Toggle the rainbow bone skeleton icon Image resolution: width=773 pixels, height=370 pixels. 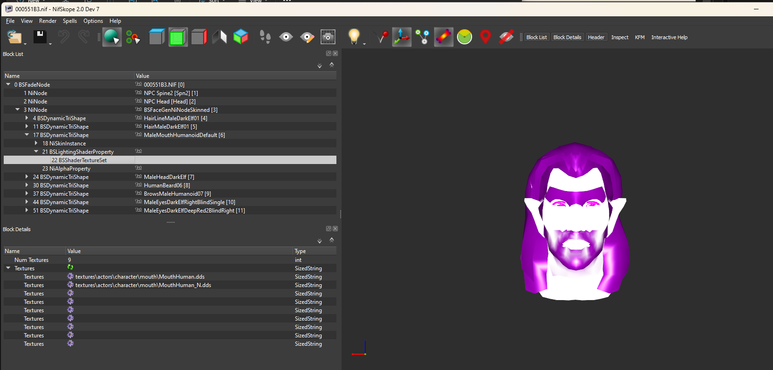(x=444, y=37)
